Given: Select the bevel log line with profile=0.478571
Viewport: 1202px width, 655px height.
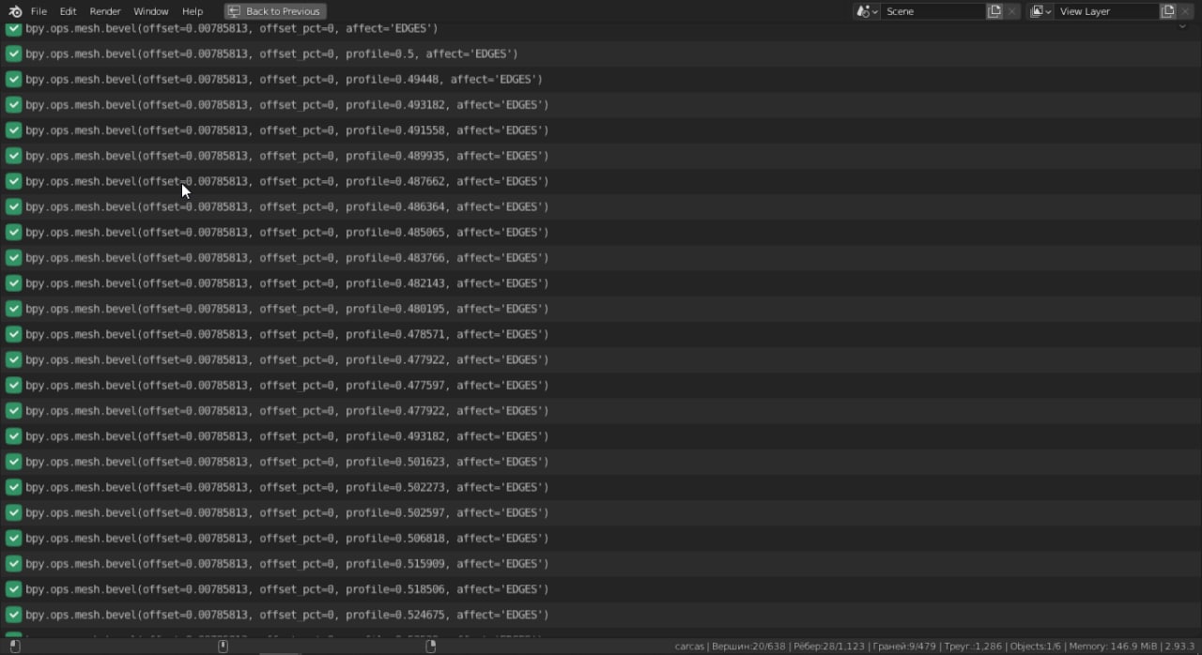Looking at the screenshot, I should tap(286, 334).
